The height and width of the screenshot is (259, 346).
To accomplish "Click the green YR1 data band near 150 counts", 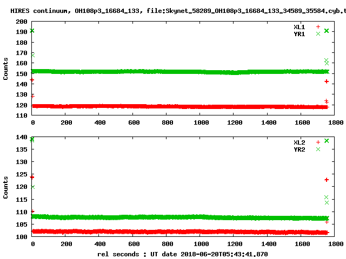I will 180,72.
